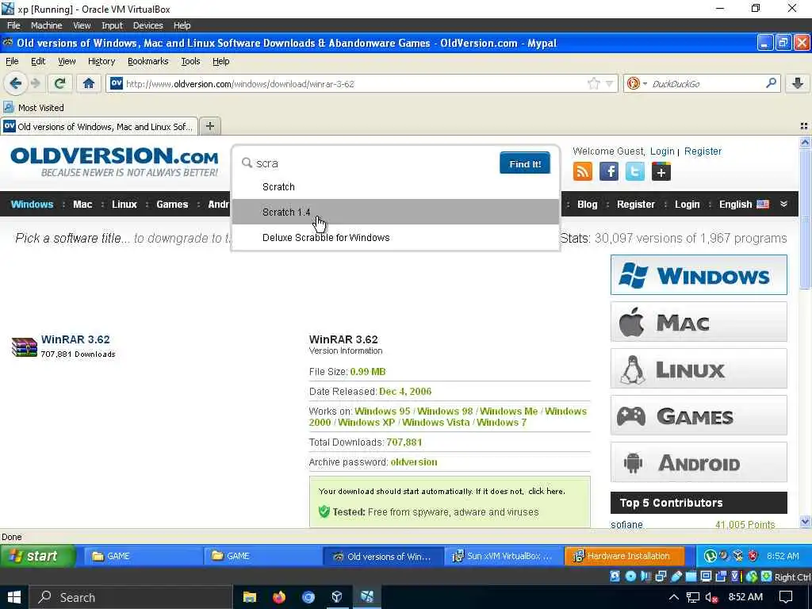Click the VirtualBox hard disk status icon
The height and width of the screenshot is (609, 812).
[x=615, y=576]
